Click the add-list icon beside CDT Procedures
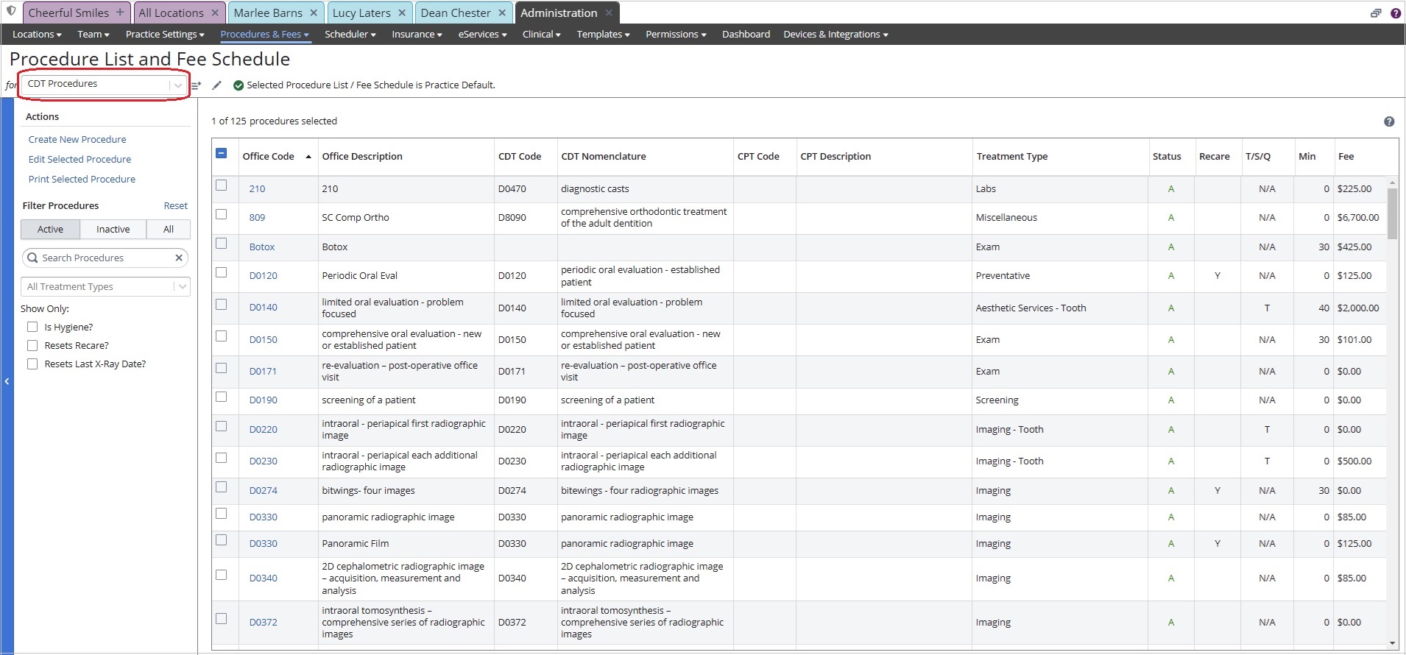Screen dimensions: 1406x655 click(197, 85)
